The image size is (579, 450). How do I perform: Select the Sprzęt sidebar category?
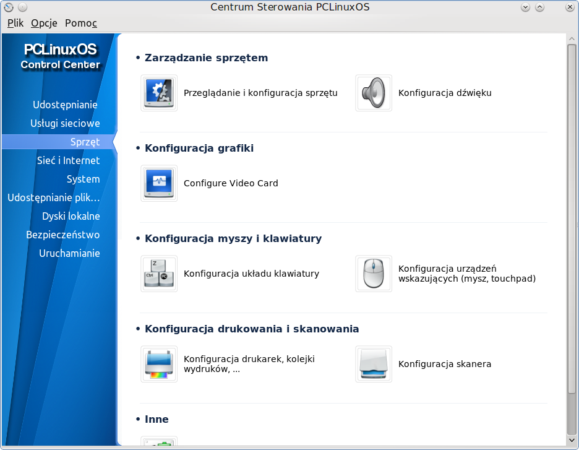click(x=59, y=142)
